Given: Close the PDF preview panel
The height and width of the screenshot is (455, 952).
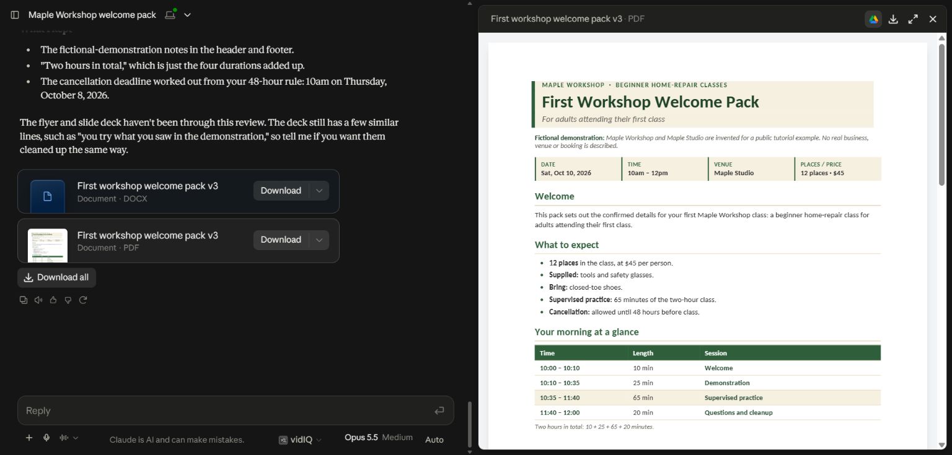Looking at the screenshot, I should click(933, 19).
